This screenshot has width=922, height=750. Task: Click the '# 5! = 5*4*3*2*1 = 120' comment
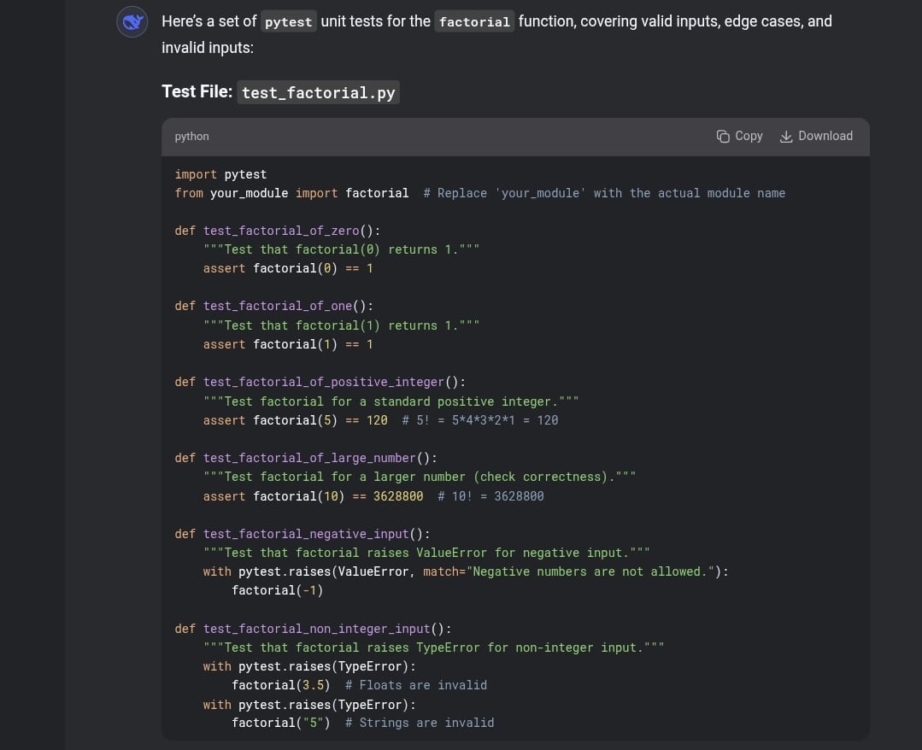click(x=480, y=420)
